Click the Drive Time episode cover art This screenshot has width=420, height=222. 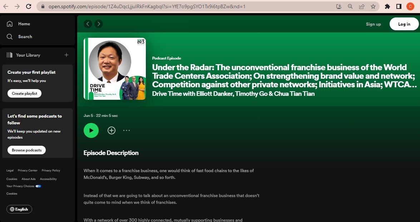115,69
